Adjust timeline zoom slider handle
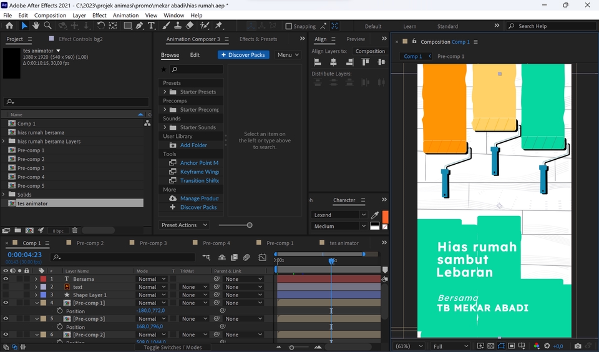Image resolution: width=599 pixels, height=352 pixels. (x=291, y=348)
